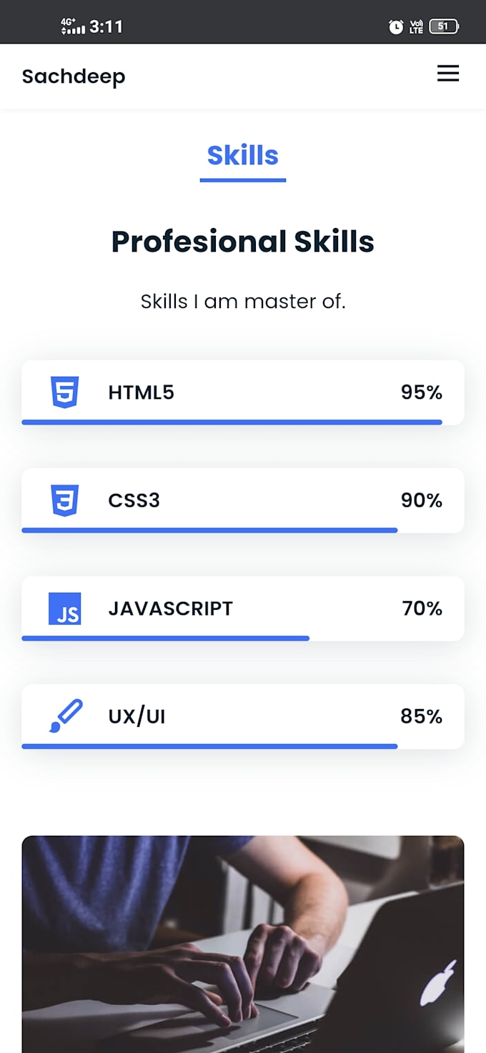Screen dimensions: 486x1053
Task: Click the Skills section heading link
Action: 242,155
